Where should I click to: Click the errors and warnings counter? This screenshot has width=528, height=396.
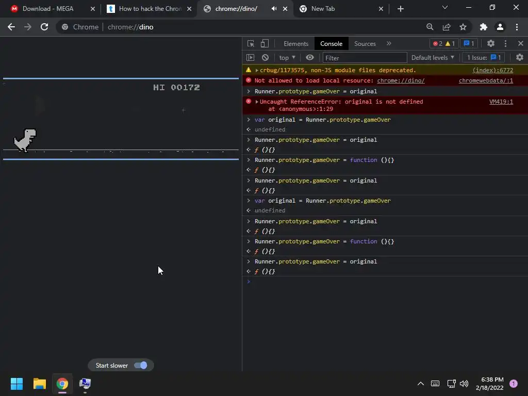[444, 43]
